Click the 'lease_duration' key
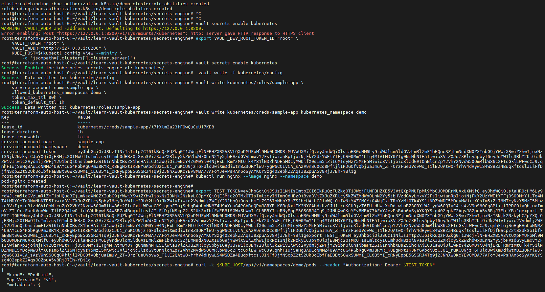 20,132
